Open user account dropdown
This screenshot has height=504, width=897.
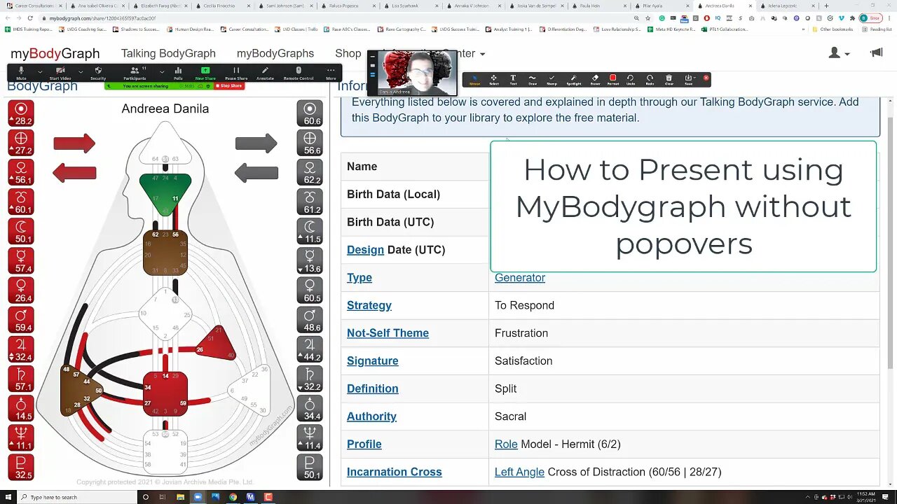click(x=839, y=53)
